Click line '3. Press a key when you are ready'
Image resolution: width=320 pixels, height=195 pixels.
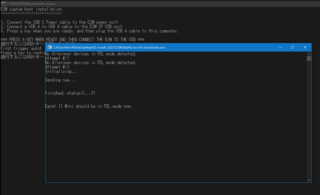pos(90,31)
